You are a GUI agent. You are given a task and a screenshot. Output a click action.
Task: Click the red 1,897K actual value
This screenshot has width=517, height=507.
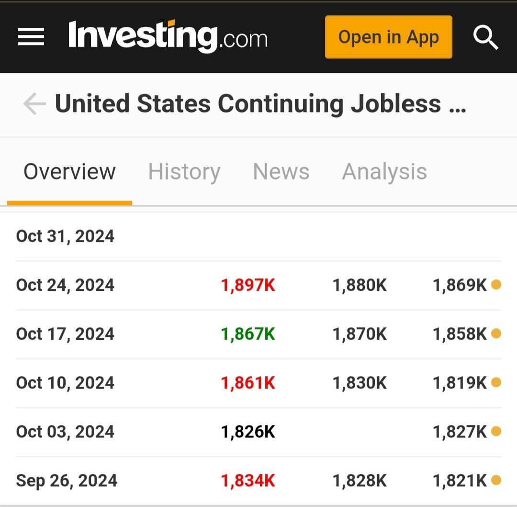[248, 285]
